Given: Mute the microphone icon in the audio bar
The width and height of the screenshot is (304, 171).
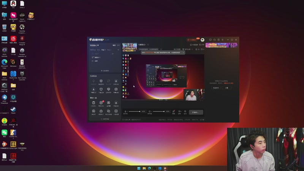Looking at the screenshot, I should pos(125,111).
